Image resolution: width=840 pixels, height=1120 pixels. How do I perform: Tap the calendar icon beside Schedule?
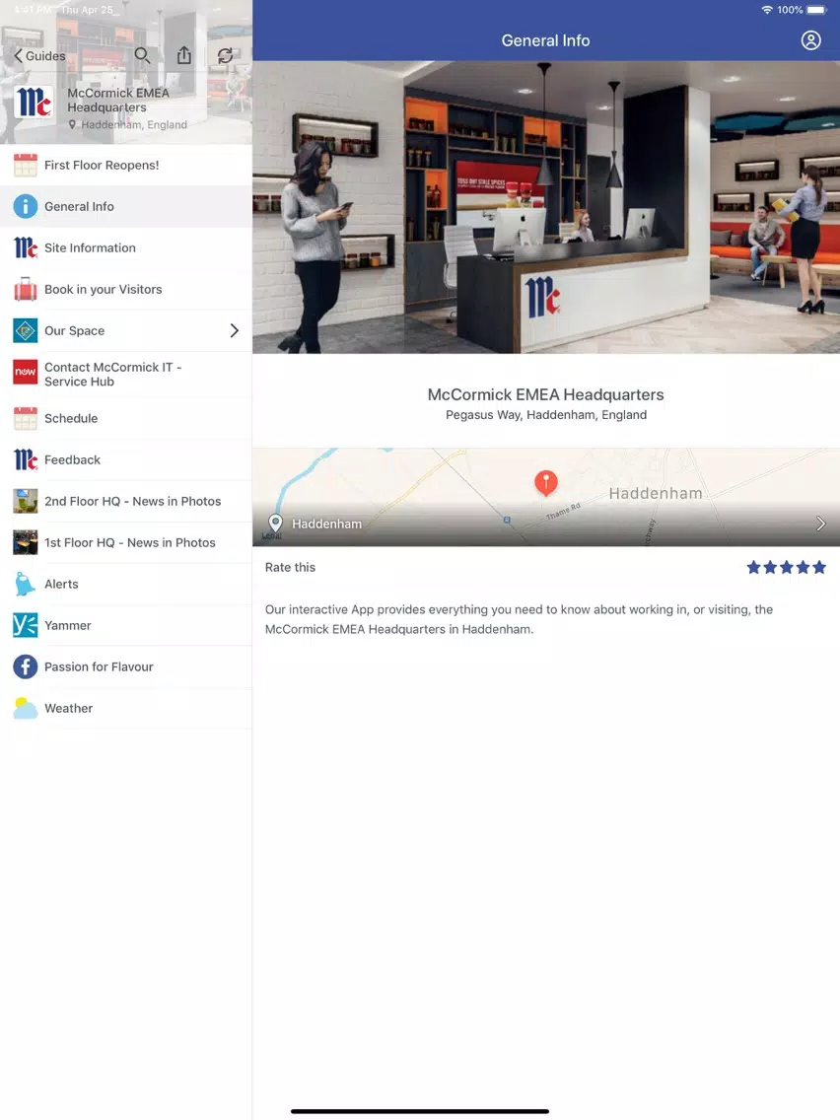[25, 419]
